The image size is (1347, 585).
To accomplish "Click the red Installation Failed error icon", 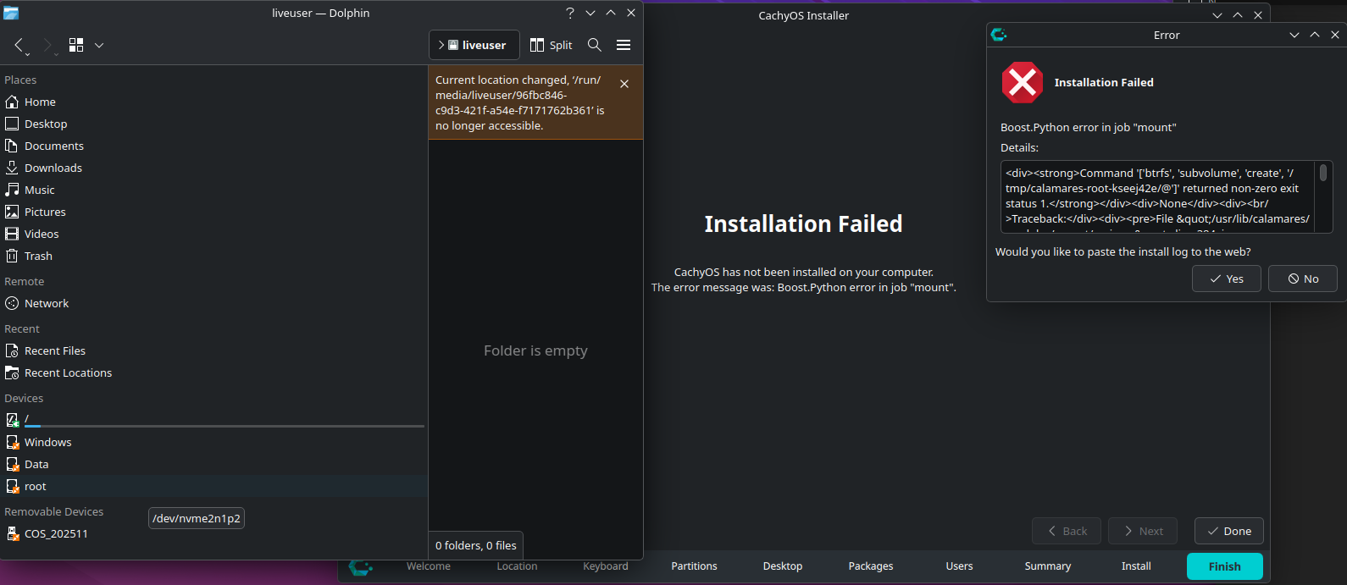I will pyautogui.click(x=1023, y=82).
